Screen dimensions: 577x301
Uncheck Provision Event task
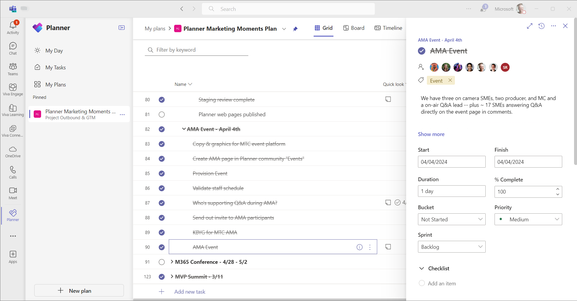162,174
